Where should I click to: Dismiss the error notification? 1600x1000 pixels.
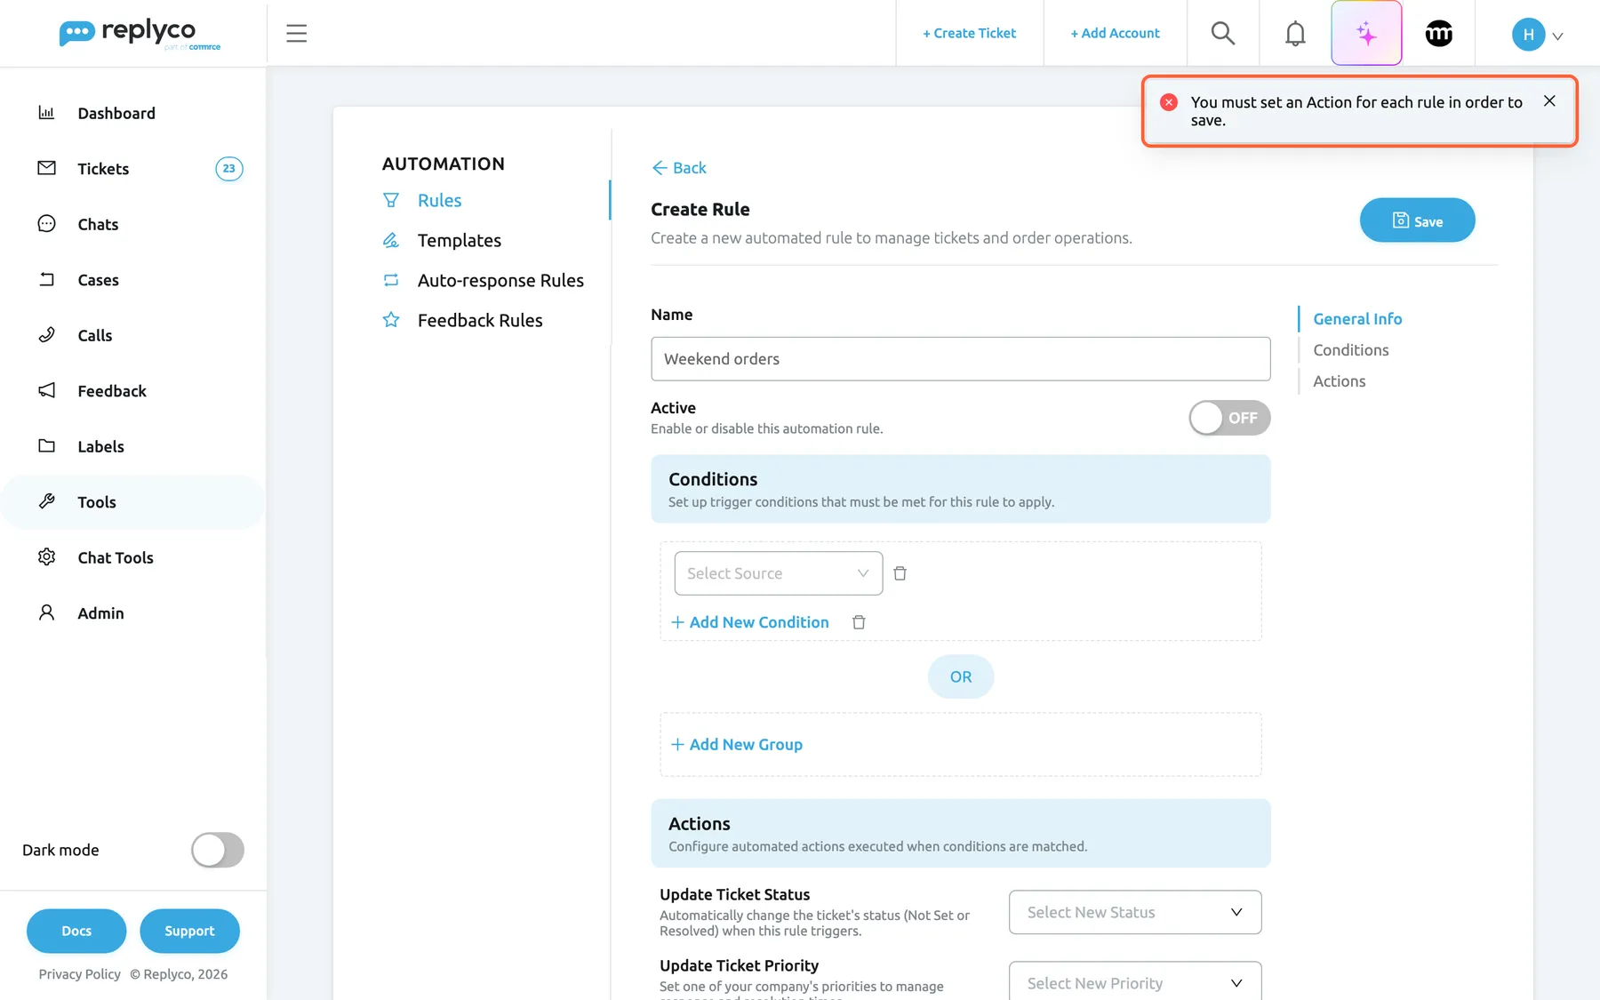pyautogui.click(x=1549, y=101)
